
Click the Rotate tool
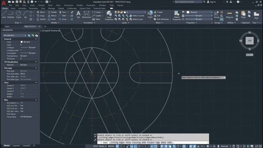[x=52, y=12]
